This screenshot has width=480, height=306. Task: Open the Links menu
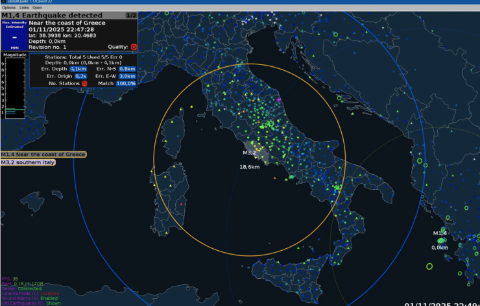point(23,8)
